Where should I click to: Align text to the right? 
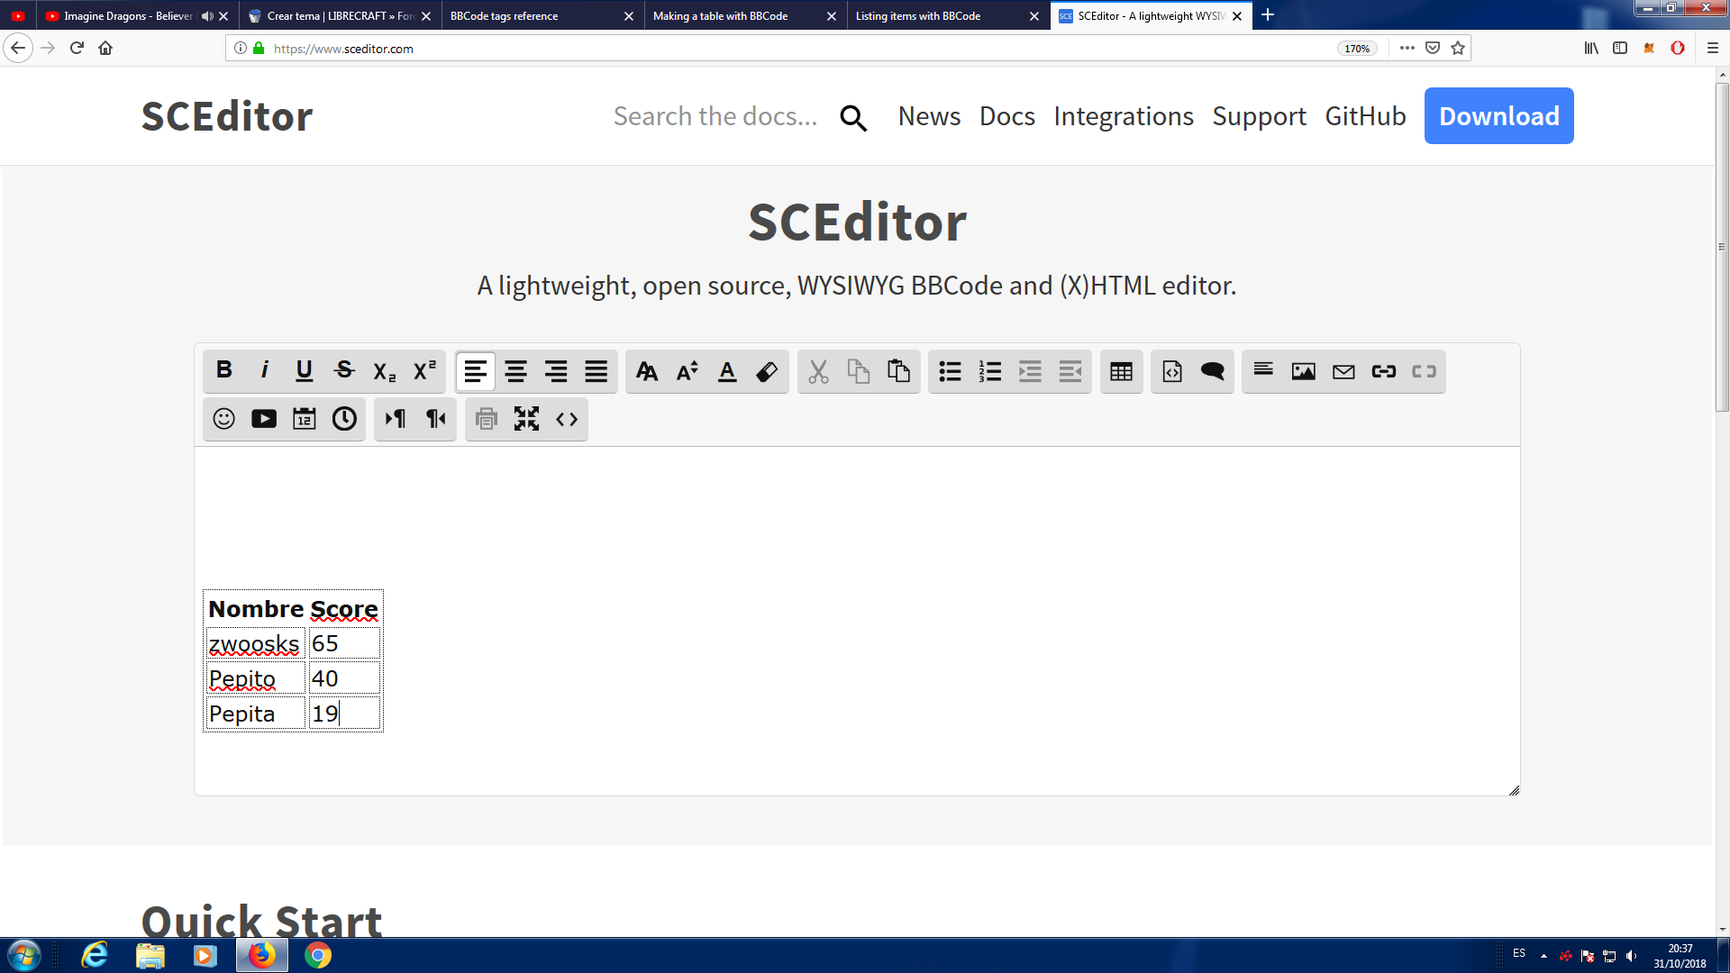point(556,371)
